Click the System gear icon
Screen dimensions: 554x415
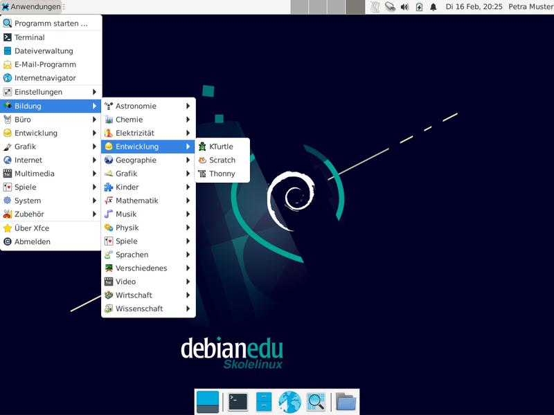click(x=8, y=201)
